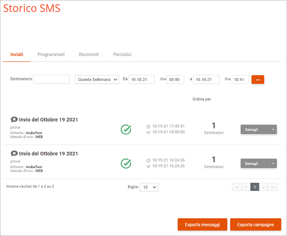Click 'Mostra risultati da 1 a 2 su 2'
Image resolution: width=287 pixels, height=236 pixels.
[x=30, y=186]
